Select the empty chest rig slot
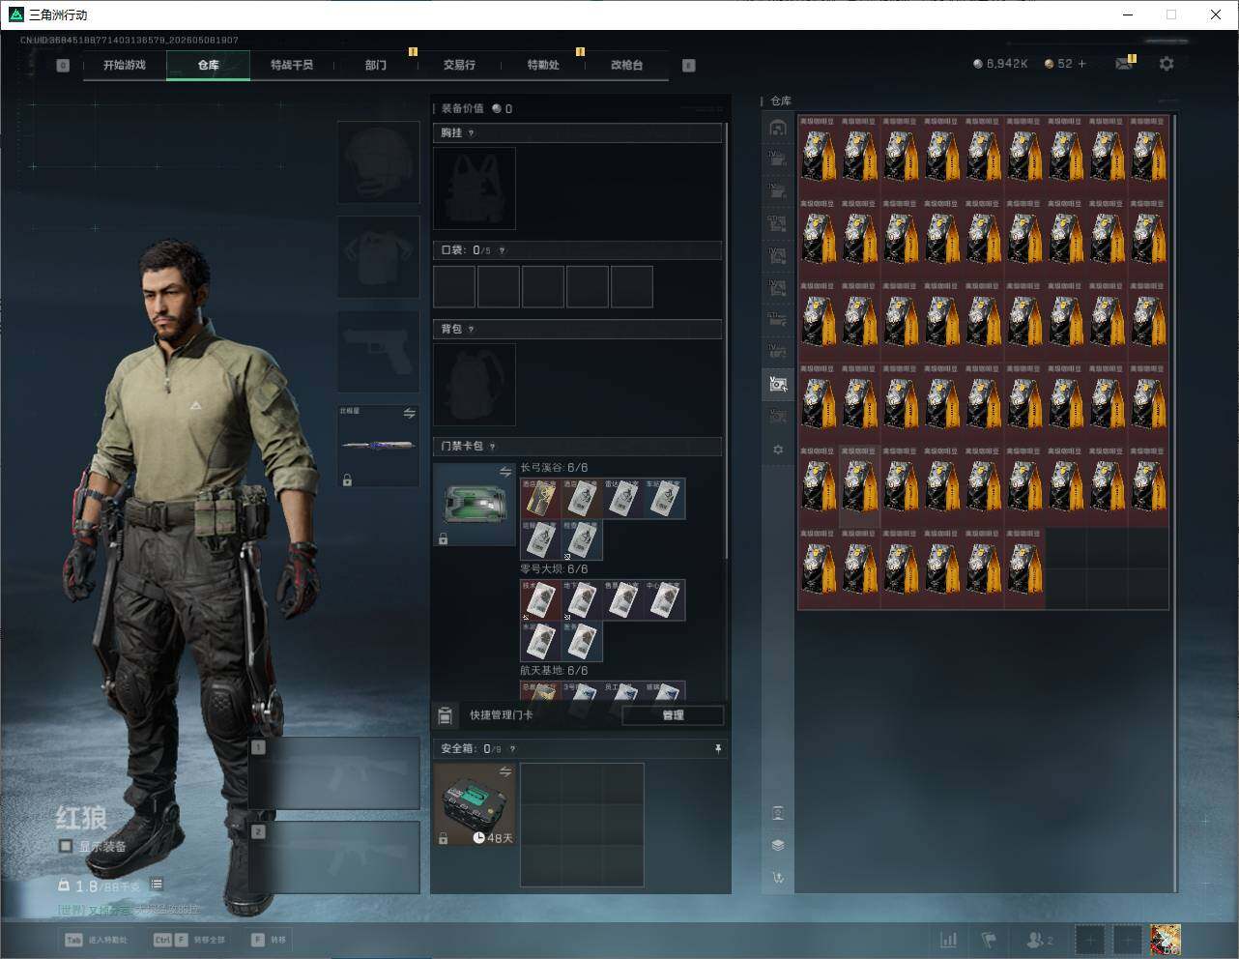 click(x=475, y=189)
